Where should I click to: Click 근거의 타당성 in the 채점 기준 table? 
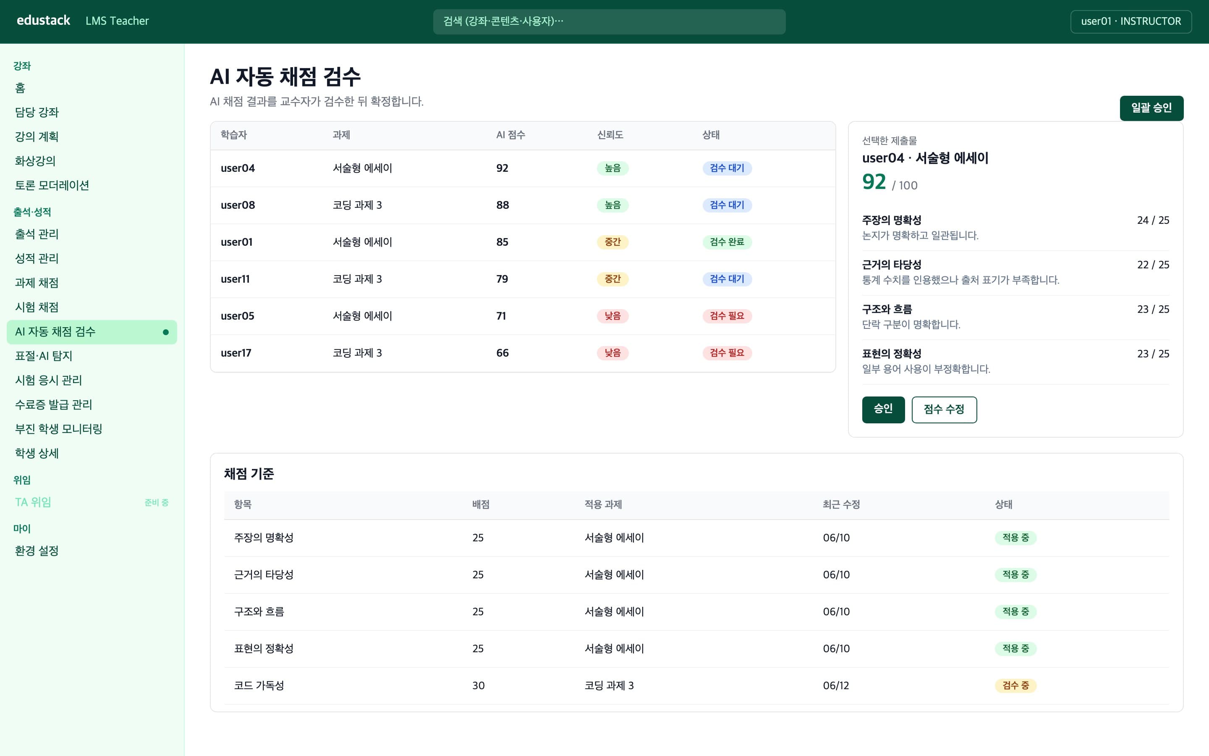[264, 575]
